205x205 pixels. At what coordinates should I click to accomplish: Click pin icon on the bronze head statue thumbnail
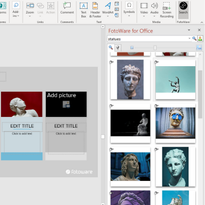coord(112,62)
